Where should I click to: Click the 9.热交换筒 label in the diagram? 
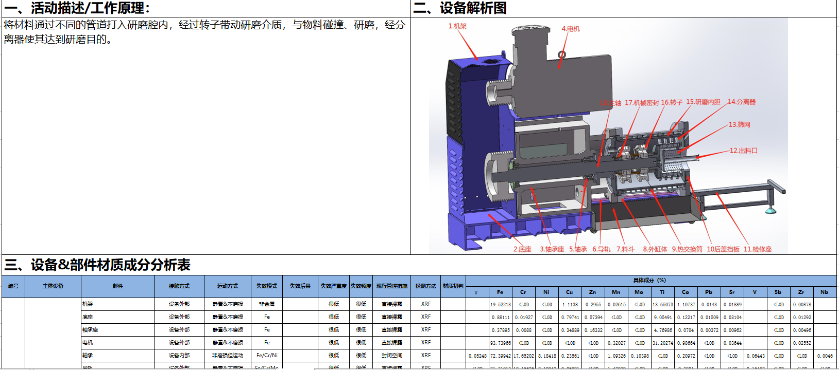[x=687, y=249]
